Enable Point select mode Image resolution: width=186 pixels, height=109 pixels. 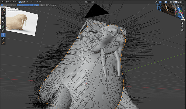22,2
